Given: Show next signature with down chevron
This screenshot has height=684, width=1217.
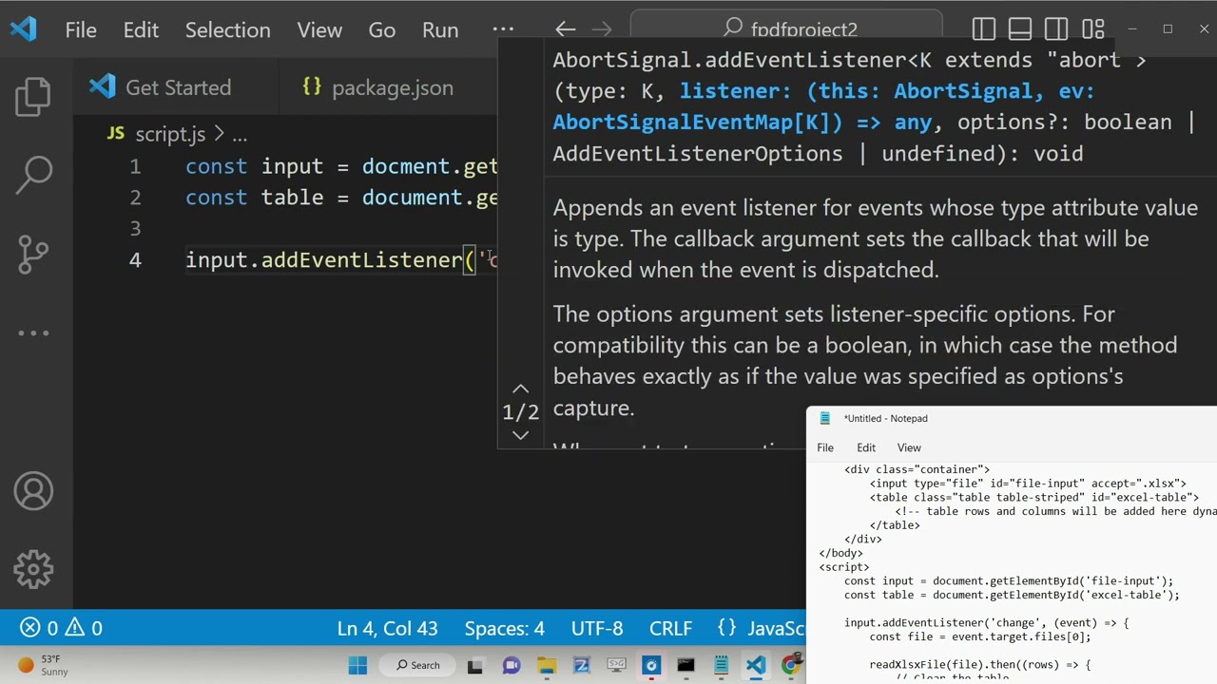Looking at the screenshot, I should tap(520, 435).
